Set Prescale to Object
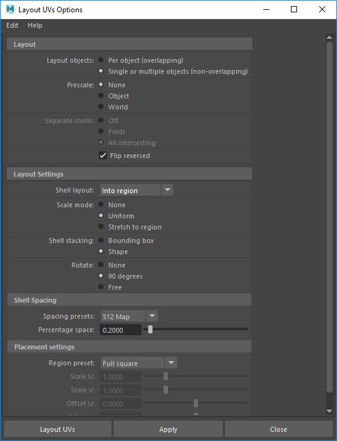Screen dimensions: 337x441 (101, 95)
